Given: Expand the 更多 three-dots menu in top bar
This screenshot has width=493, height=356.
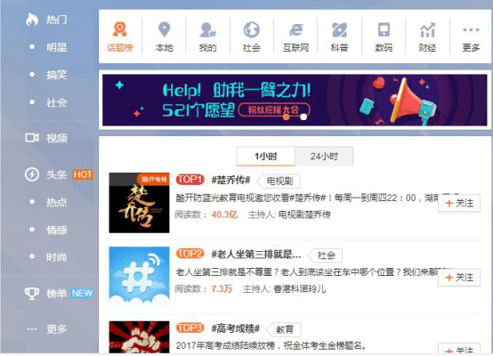Looking at the screenshot, I should 471,30.
